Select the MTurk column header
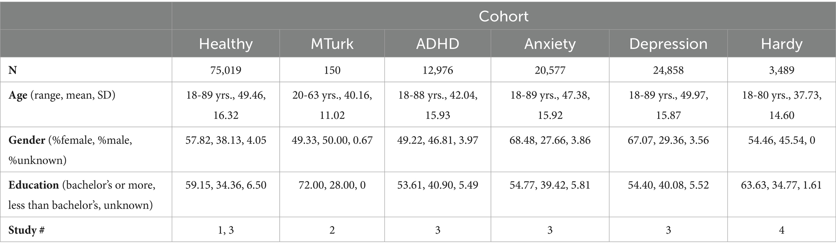836x249 pixels. (x=332, y=44)
